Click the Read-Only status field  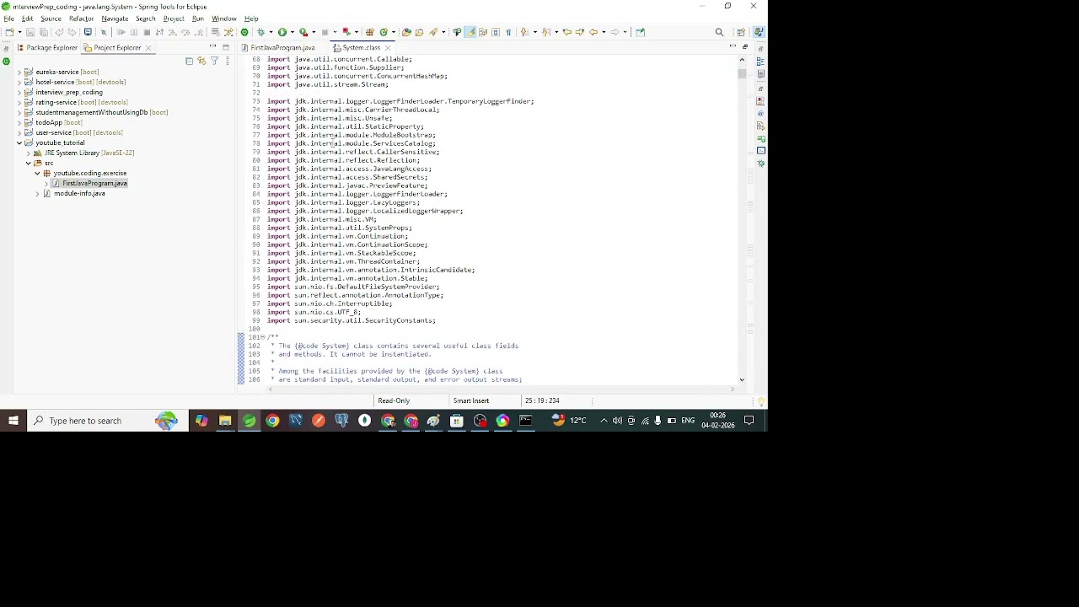click(x=394, y=401)
